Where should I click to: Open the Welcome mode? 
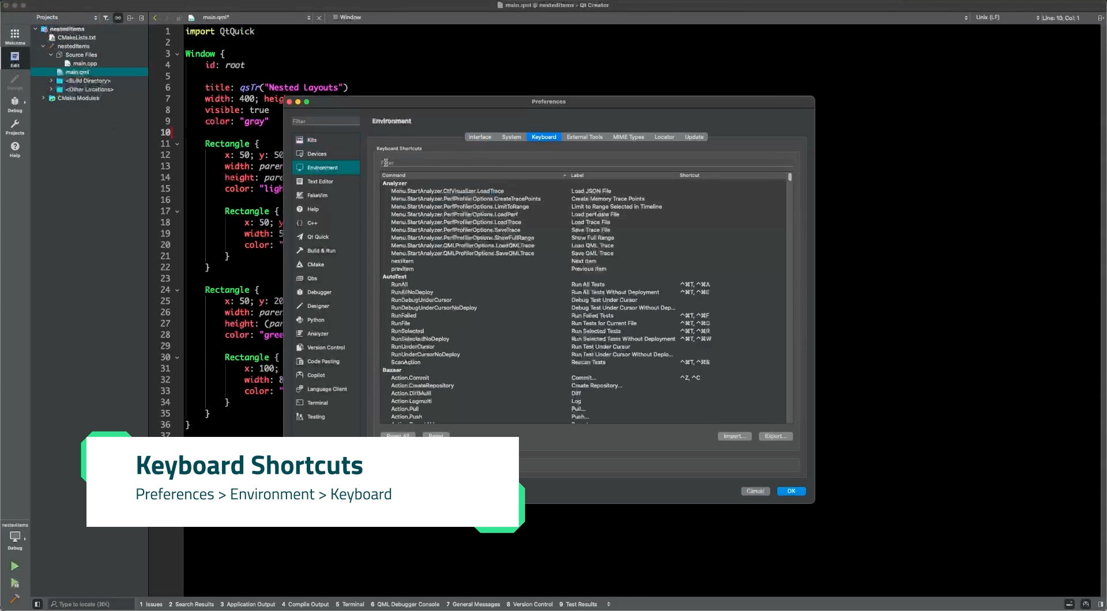pos(15,36)
